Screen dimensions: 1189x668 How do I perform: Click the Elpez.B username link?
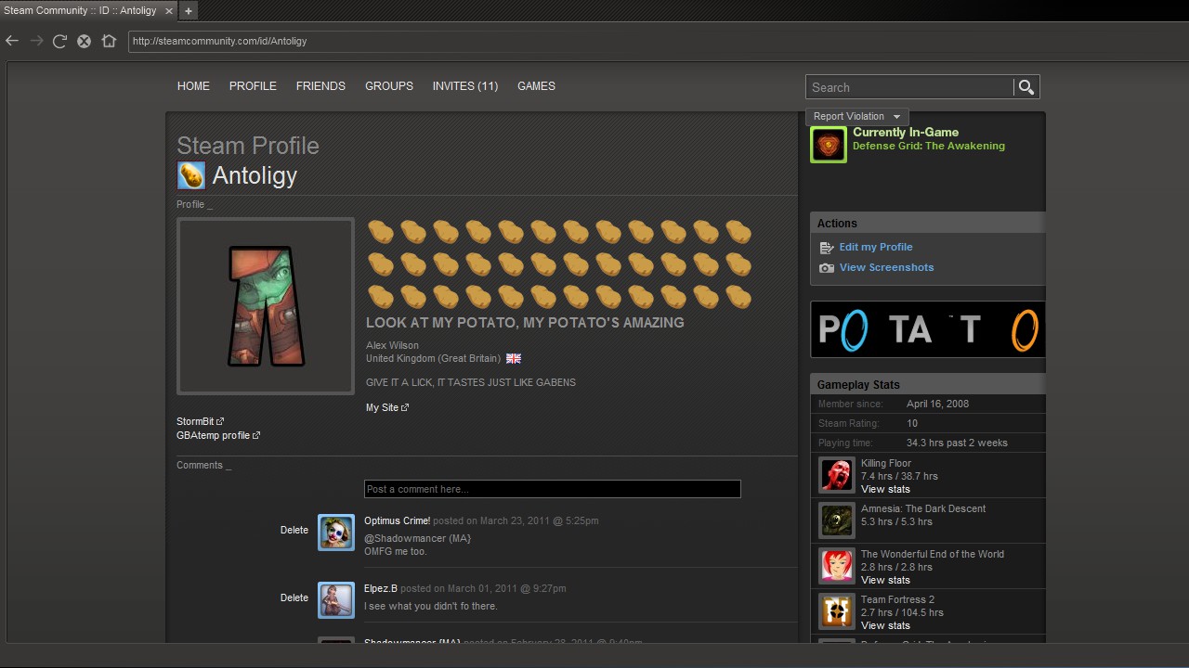point(381,589)
